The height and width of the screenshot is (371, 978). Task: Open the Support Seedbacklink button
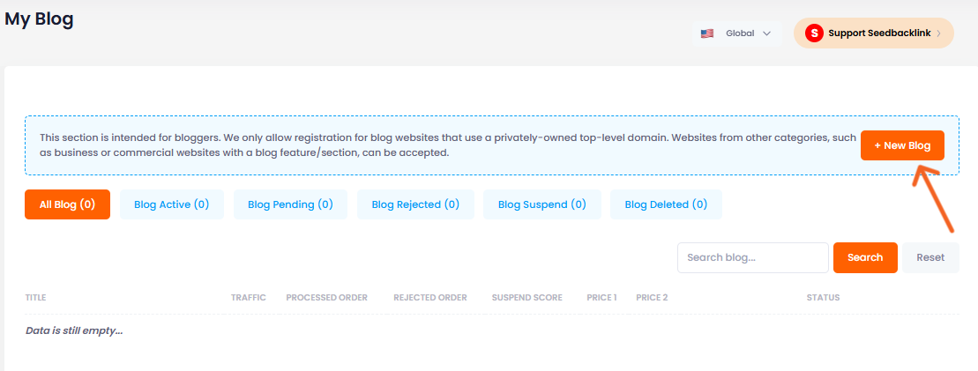coord(873,33)
